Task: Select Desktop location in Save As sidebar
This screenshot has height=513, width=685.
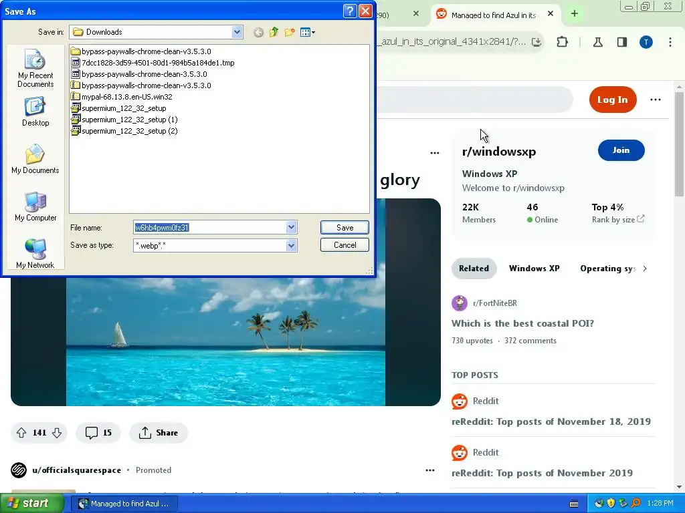Action: click(35, 112)
